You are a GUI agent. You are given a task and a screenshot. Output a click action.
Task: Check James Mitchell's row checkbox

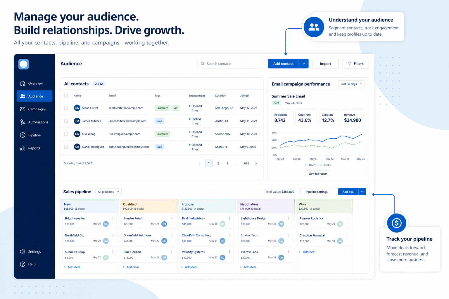tap(66, 121)
